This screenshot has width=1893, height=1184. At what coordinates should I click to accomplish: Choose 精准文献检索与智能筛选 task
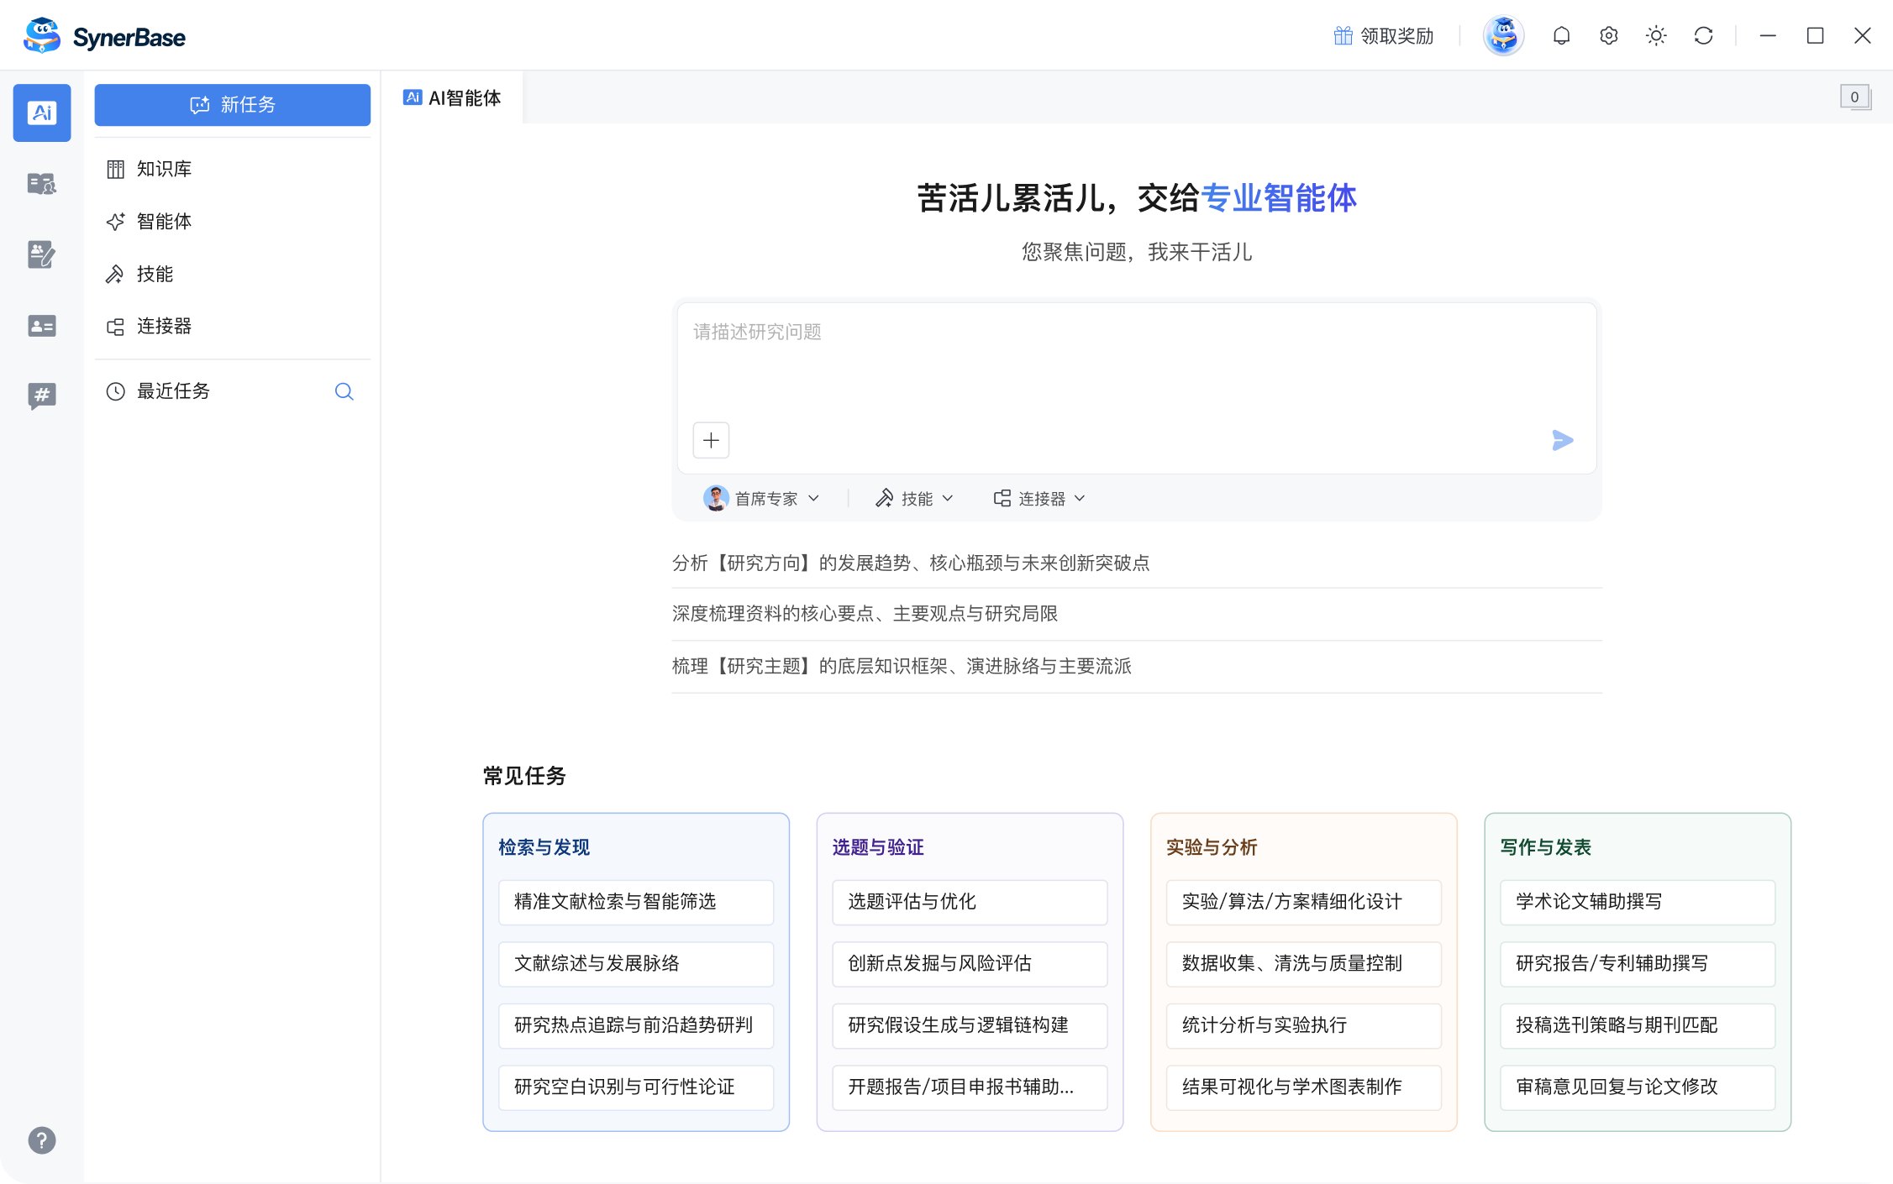636,902
